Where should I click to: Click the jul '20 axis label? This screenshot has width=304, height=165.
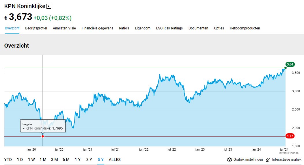59,149
